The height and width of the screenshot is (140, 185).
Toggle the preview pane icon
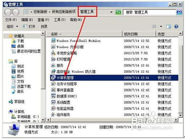[168, 27]
